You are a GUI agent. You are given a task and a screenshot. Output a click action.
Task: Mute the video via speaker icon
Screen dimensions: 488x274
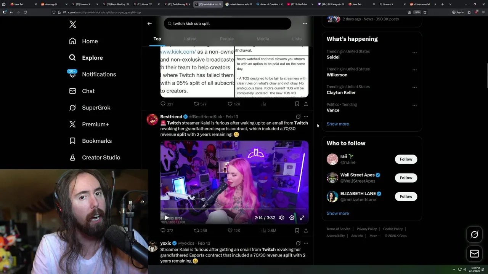point(281,218)
